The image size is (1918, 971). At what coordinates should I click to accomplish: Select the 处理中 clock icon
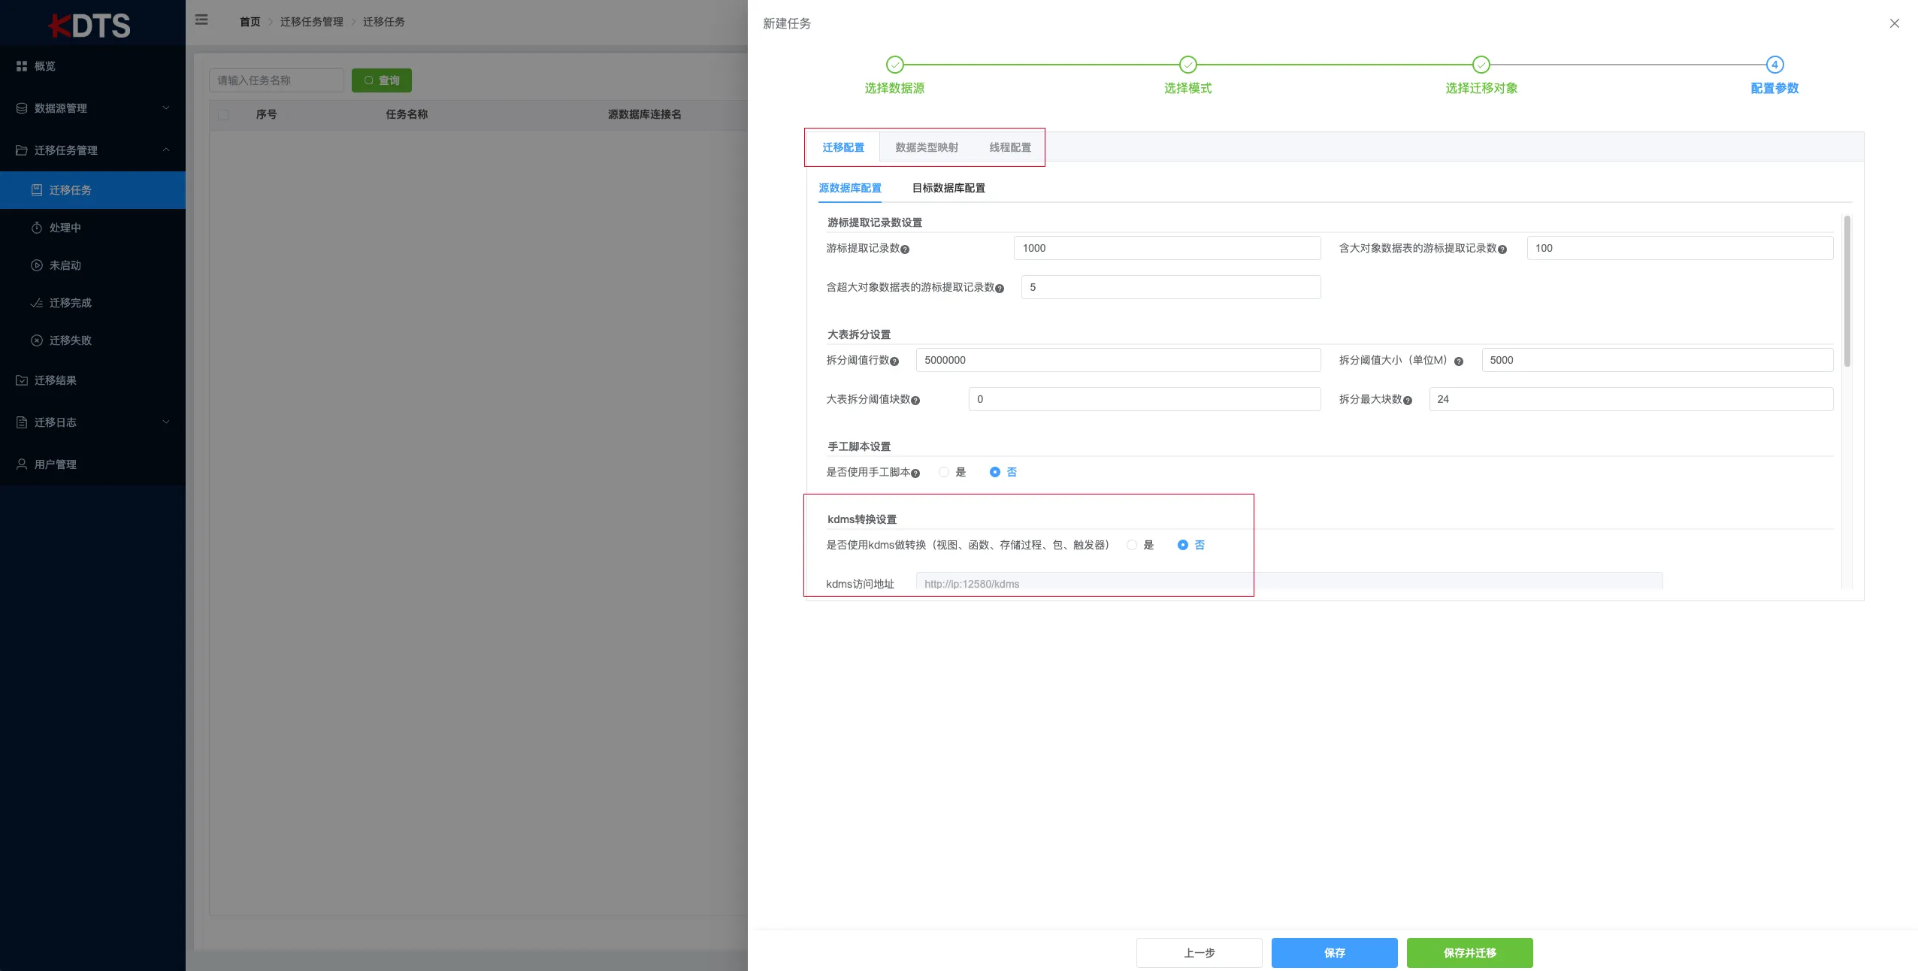[x=37, y=227]
